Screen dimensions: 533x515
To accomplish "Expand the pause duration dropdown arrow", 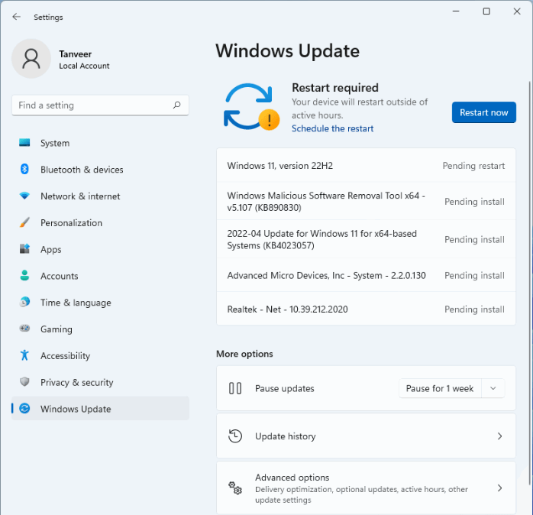I will (x=493, y=388).
